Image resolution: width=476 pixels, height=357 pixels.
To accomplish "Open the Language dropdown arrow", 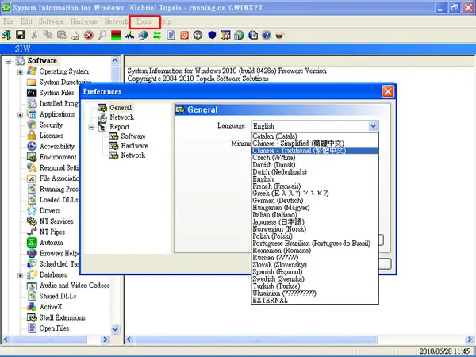I will [374, 125].
